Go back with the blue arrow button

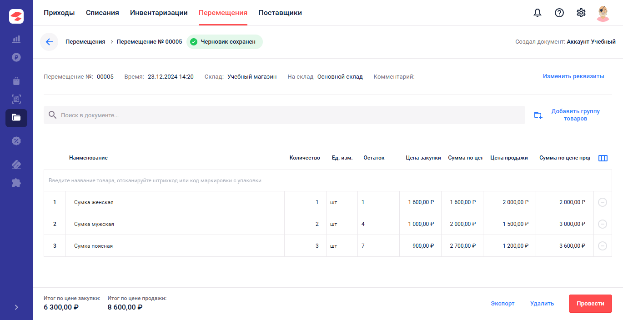pos(49,42)
